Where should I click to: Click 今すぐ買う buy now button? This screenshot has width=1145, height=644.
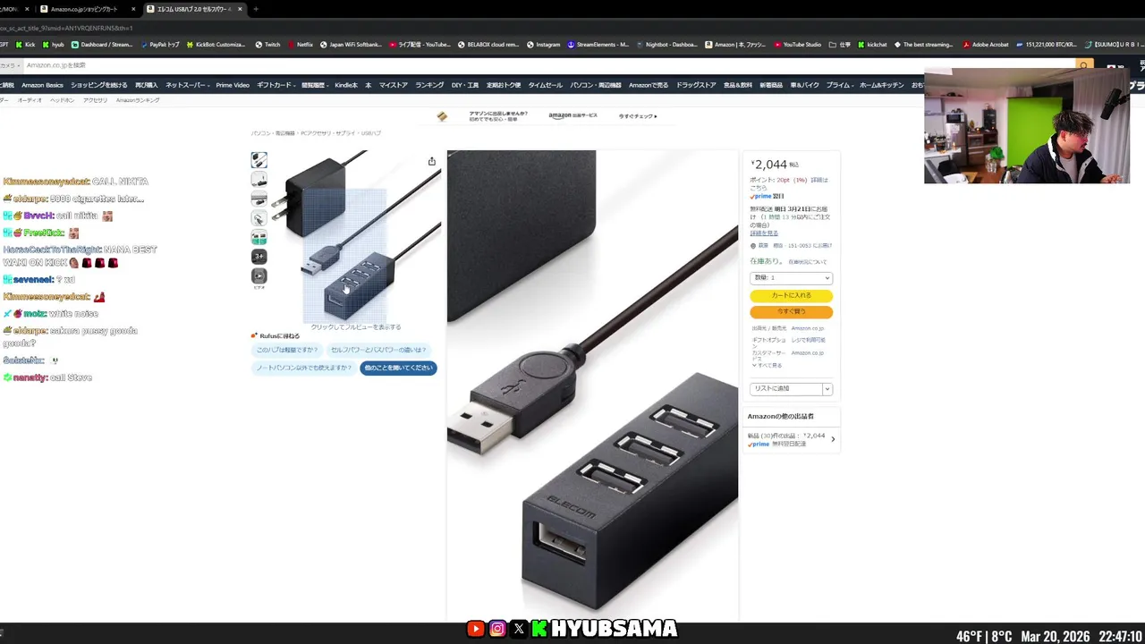[791, 312]
